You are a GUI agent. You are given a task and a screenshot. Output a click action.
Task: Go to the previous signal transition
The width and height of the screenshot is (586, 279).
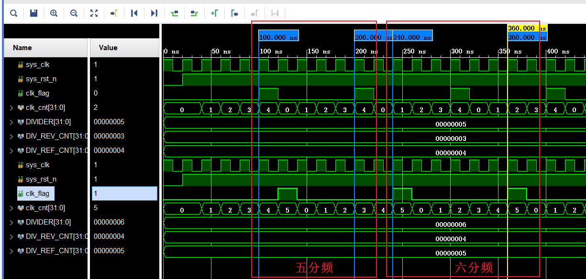click(174, 13)
